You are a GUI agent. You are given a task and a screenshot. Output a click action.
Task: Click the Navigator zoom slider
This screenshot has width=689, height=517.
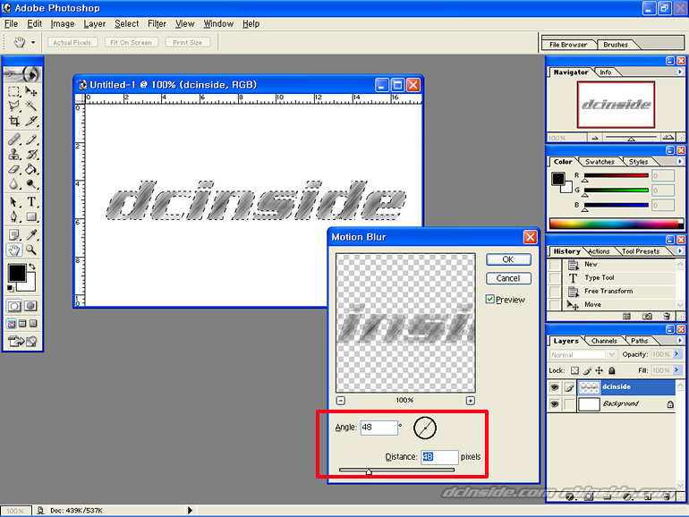click(x=631, y=138)
